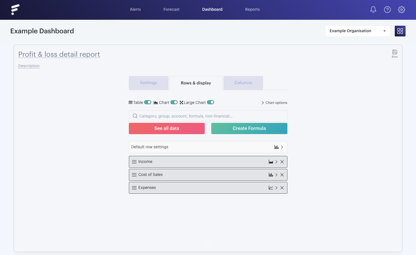This screenshot has width=416, height=255.
Task: Remove the Expenses row
Action: click(x=282, y=188)
